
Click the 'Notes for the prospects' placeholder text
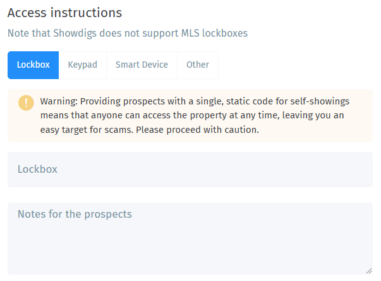pos(75,214)
